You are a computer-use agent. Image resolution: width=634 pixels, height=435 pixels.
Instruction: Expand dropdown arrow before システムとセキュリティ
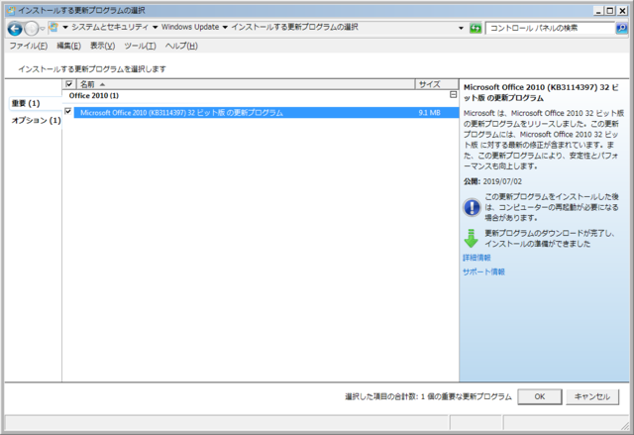pyautogui.click(x=65, y=28)
